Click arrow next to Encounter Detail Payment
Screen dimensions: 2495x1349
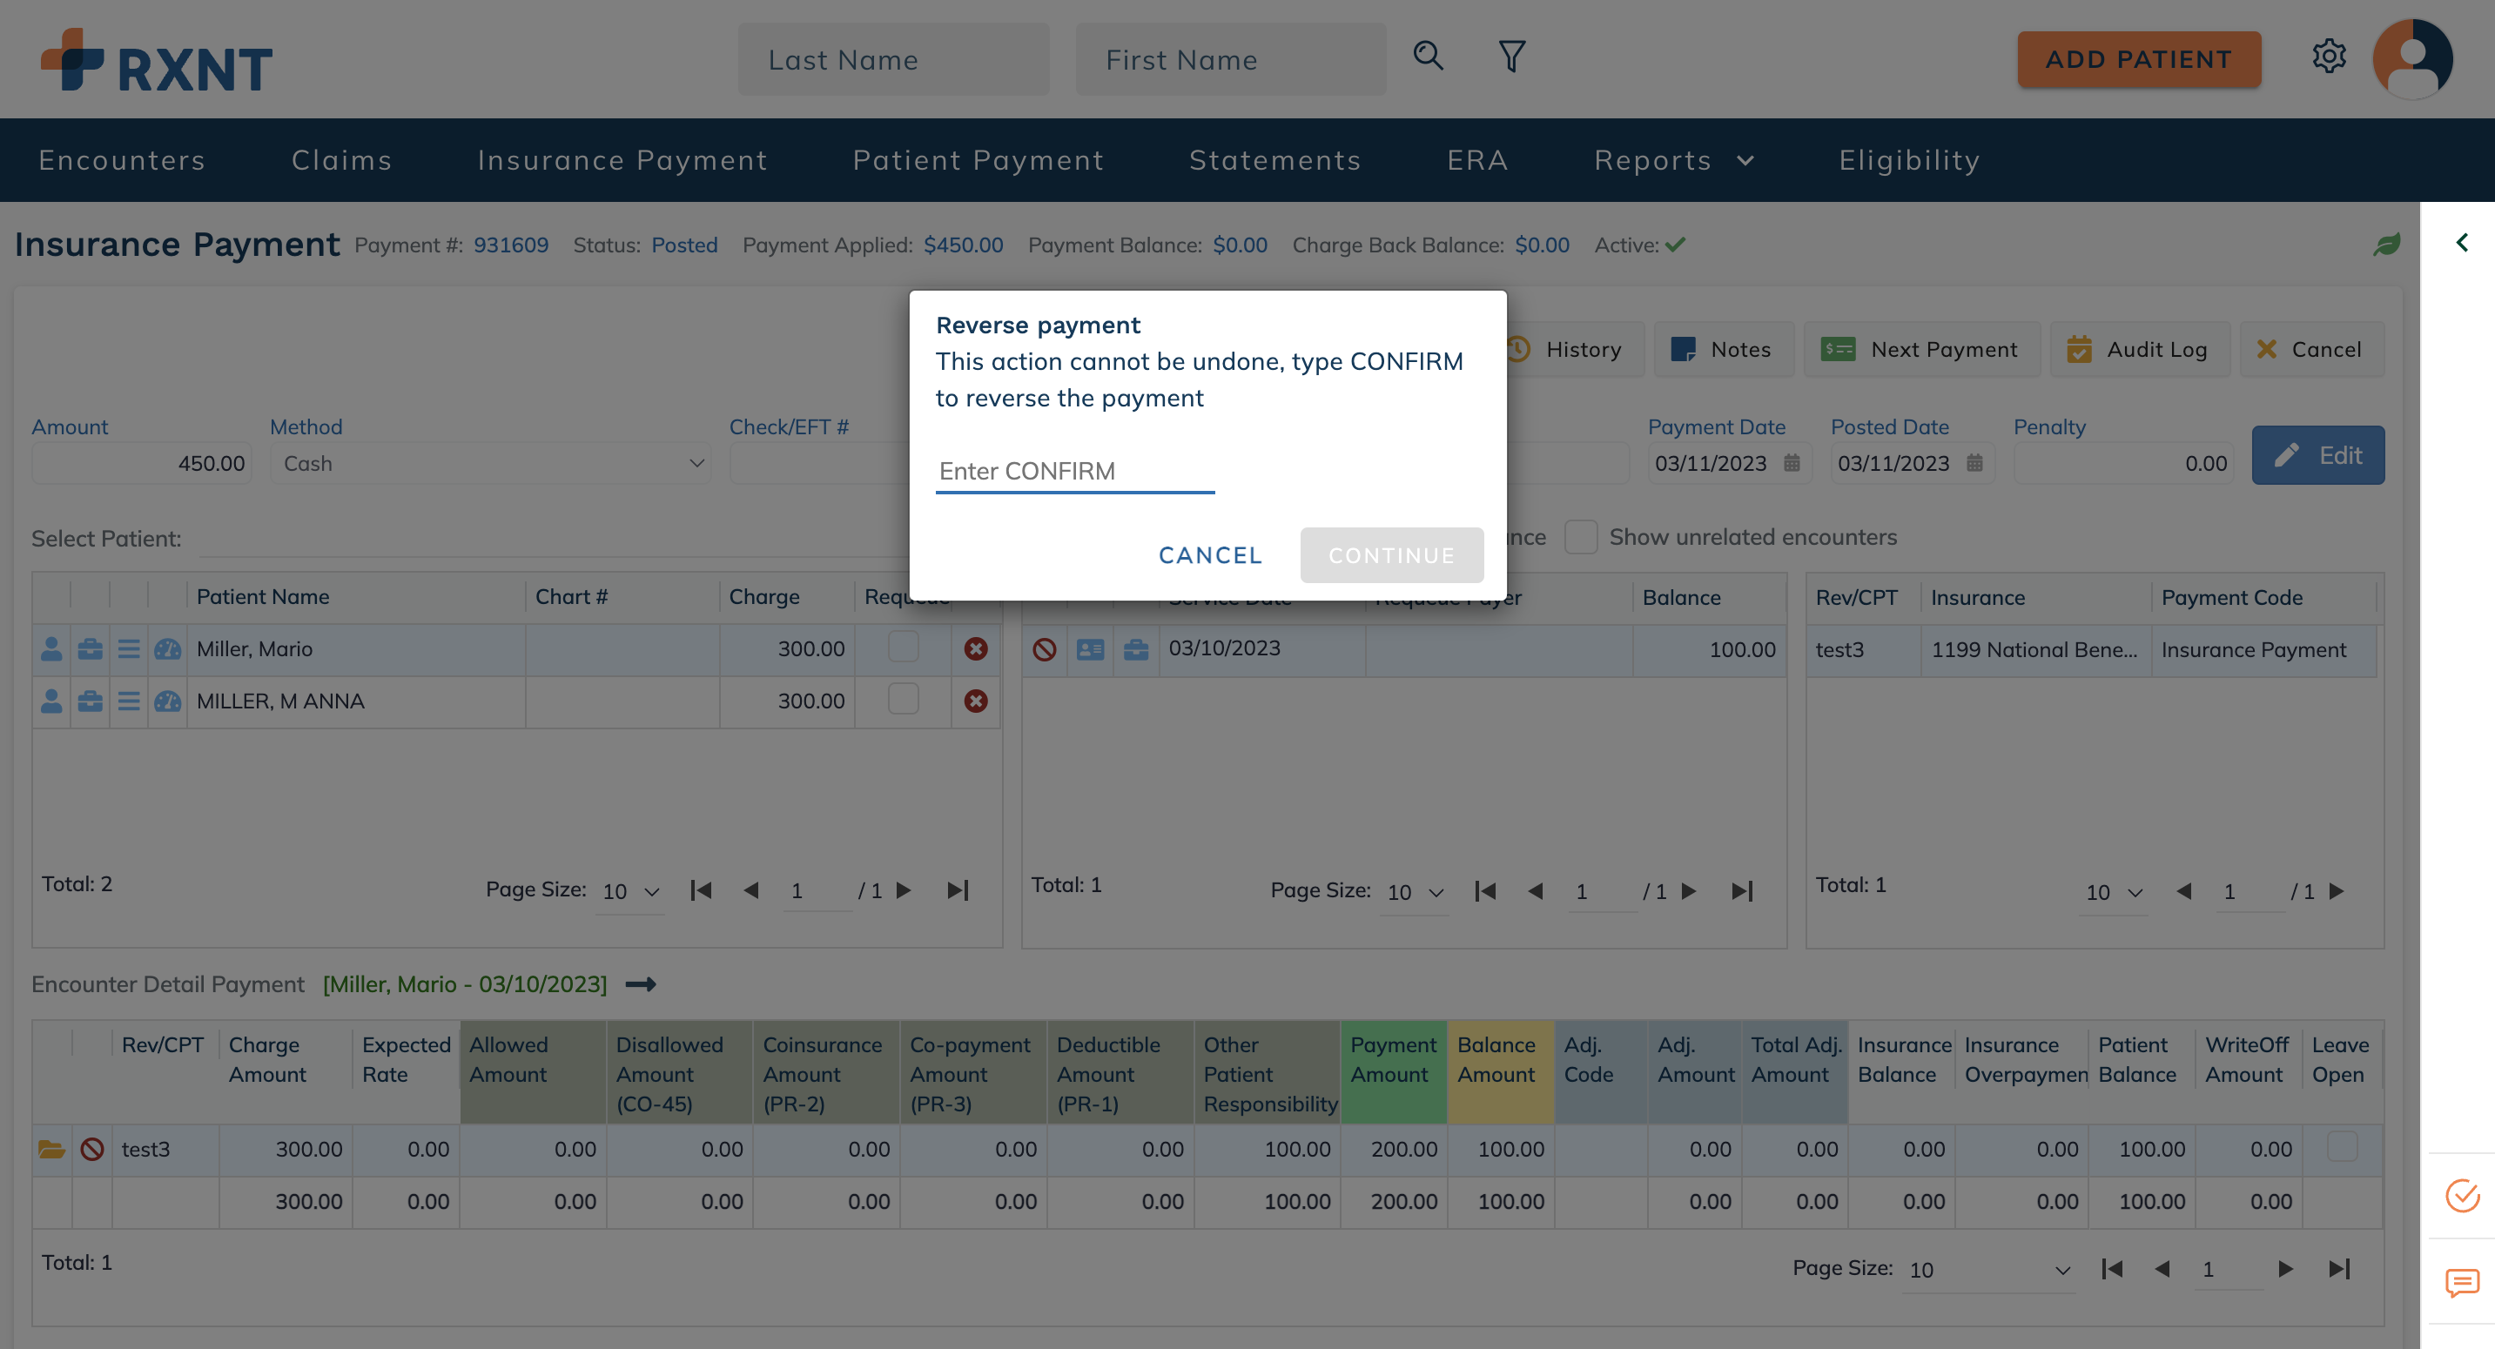pos(640,985)
